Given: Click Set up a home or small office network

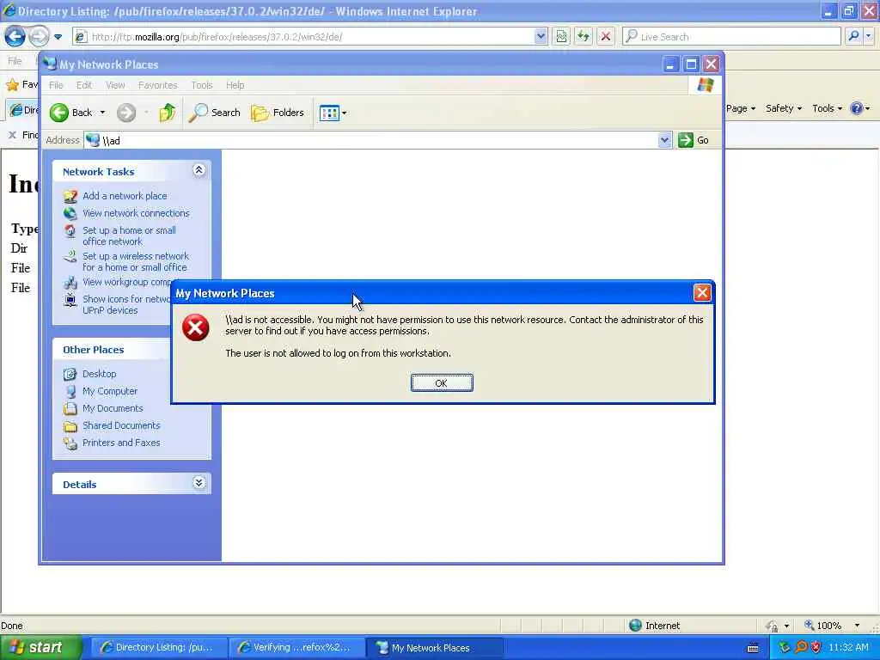Looking at the screenshot, I should pos(129,235).
